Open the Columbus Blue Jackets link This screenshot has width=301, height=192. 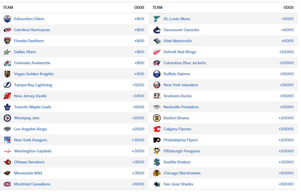[185, 63]
